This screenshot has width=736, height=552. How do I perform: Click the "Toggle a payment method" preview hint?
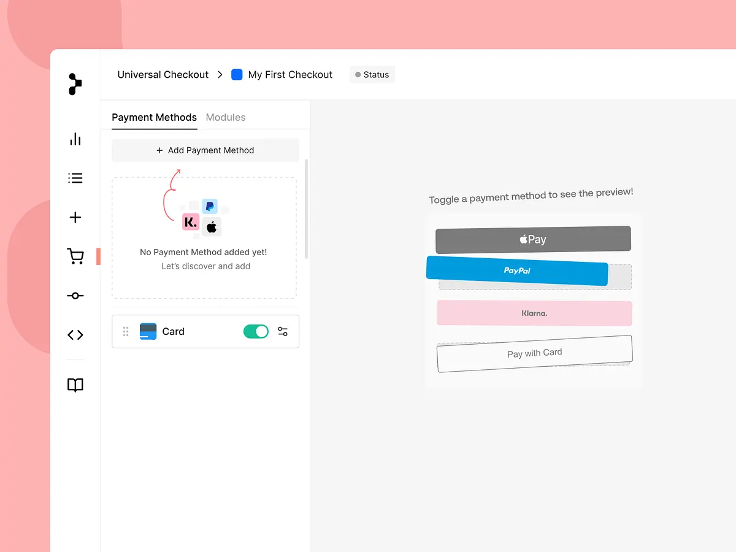coord(531,196)
